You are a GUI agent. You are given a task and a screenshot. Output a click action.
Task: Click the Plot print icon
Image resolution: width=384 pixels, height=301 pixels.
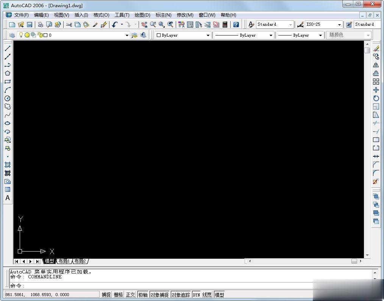click(41, 25)
